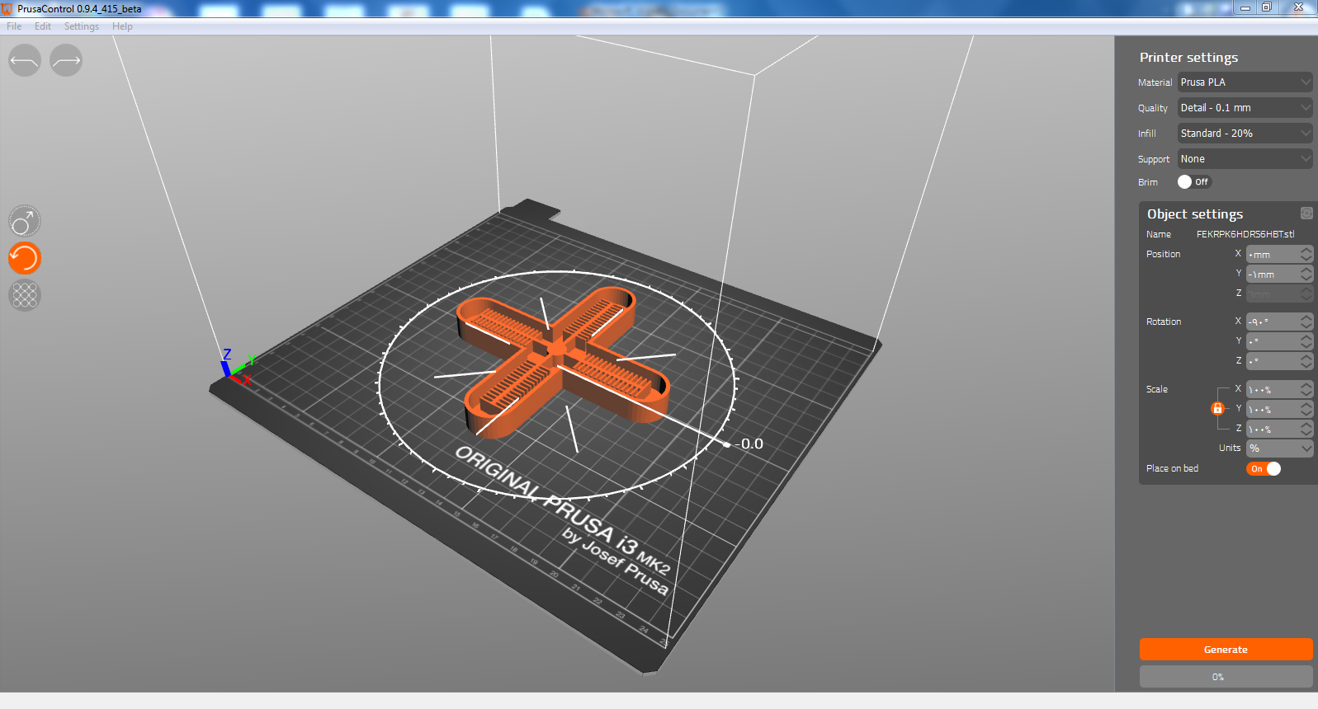Image resolution: width=1318 pixels, height=709 pixels.
Task: Click the Printer settings heading
Action: click(1188, 58)
